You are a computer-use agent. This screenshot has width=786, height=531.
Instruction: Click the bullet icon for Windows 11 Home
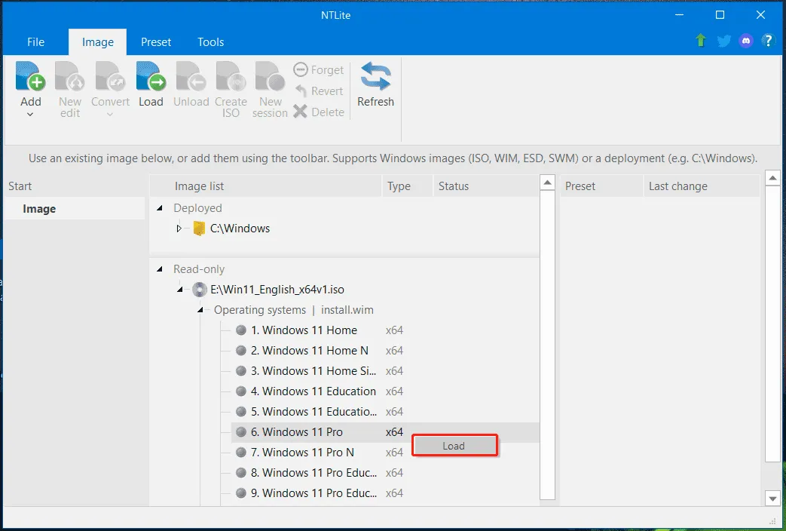pos(241,330)
